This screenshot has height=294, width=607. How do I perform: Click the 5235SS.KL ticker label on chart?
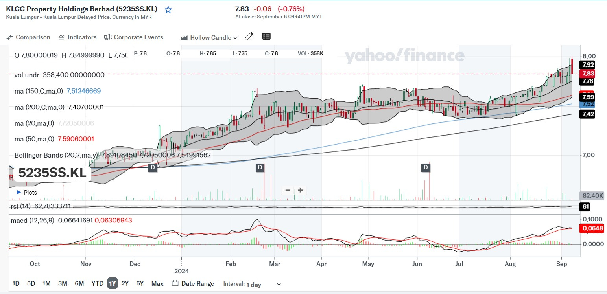pos(52,173)
